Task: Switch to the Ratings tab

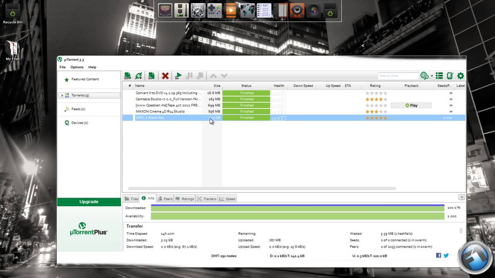Action: coord(184,199)
